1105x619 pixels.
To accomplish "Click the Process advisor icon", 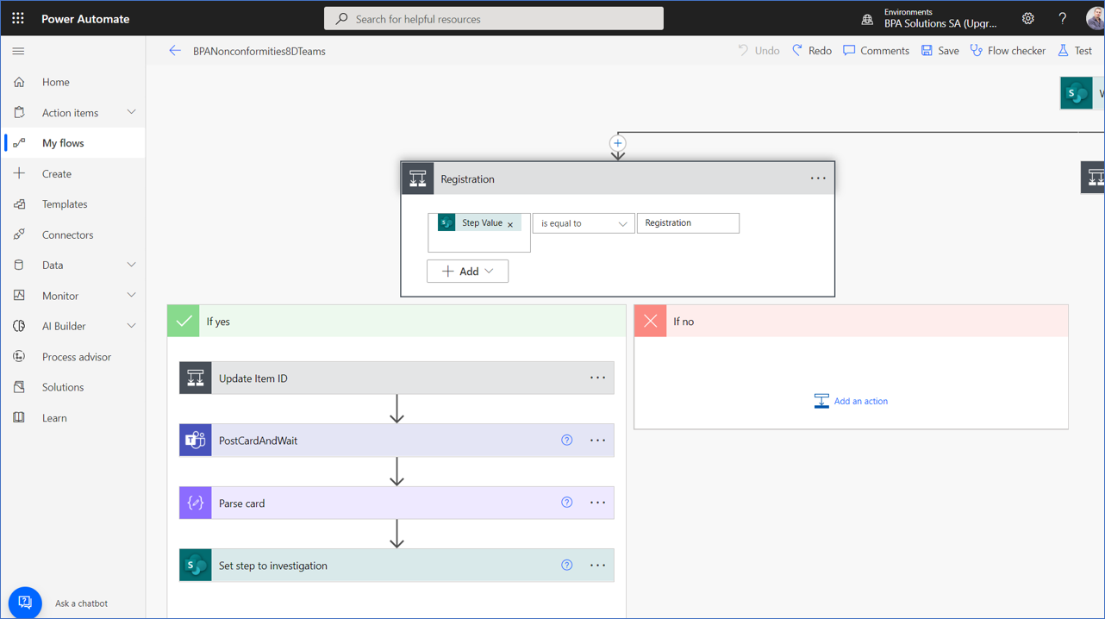I will pos(19,357).
